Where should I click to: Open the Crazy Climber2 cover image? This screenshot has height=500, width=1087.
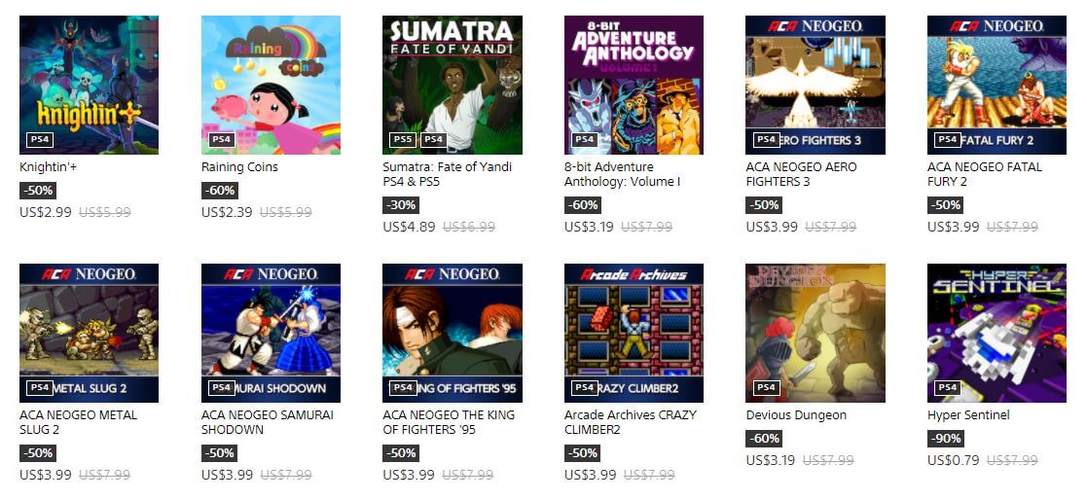pos(634,333)
